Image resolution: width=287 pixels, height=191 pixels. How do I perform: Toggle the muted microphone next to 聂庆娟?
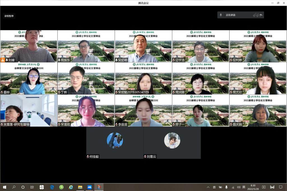[x=231, y=124]
